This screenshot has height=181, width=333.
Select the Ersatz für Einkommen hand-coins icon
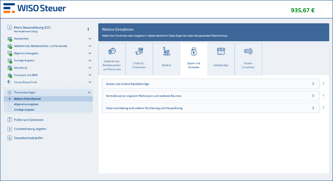(x=139, y=51)
